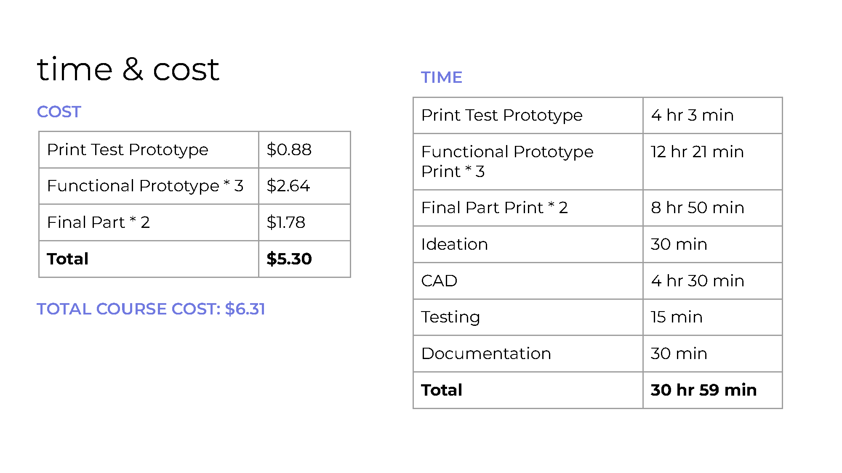Click the $0.88 cost cell

pyautogui.click(x=289, y=150)
